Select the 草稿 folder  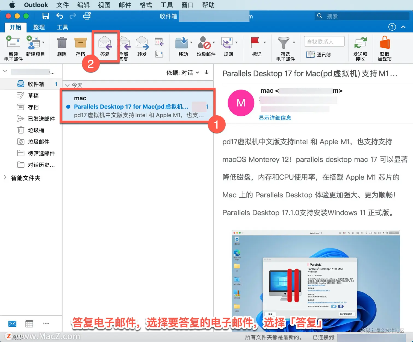31,95
